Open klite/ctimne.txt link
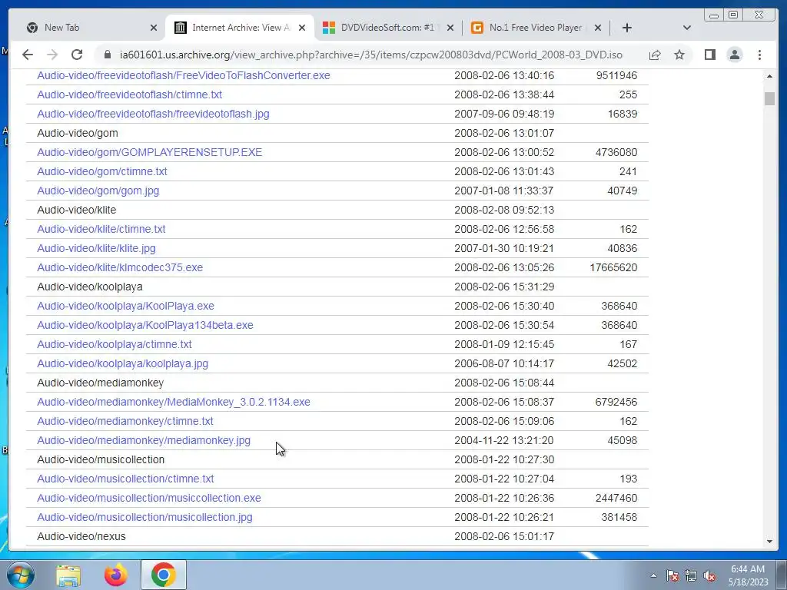The image size is (787, 590). coord(101,229)
